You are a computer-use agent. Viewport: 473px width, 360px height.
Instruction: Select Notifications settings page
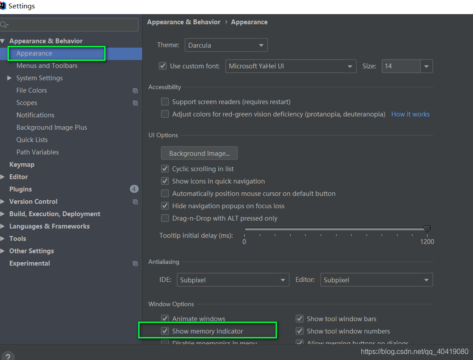pos(35,115)
